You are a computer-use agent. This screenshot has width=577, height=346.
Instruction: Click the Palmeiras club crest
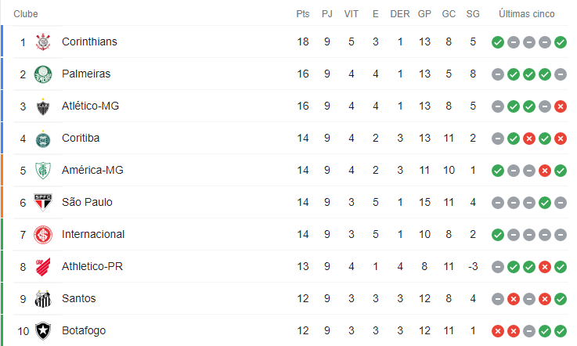click(43, 74)
